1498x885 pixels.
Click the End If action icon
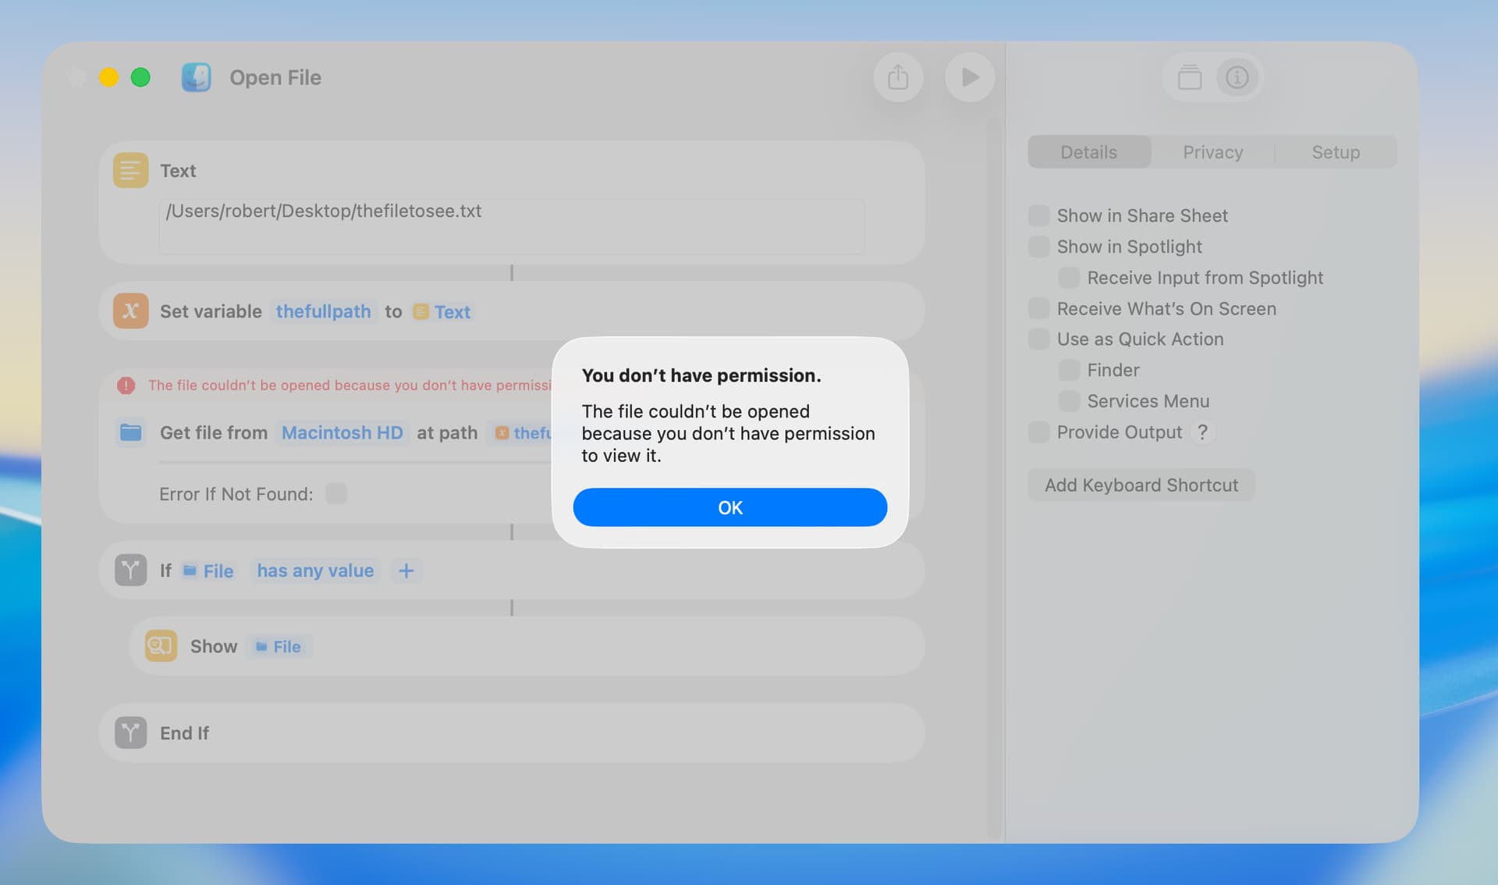pos(130,733)
